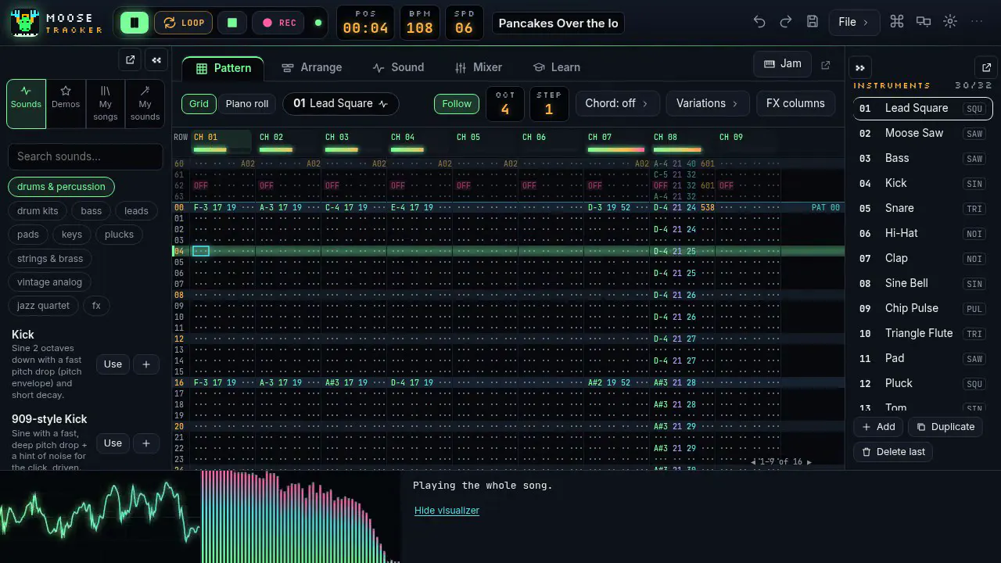Toggle LOOP mode
The image size is (1001, 563).
point(184,23)
